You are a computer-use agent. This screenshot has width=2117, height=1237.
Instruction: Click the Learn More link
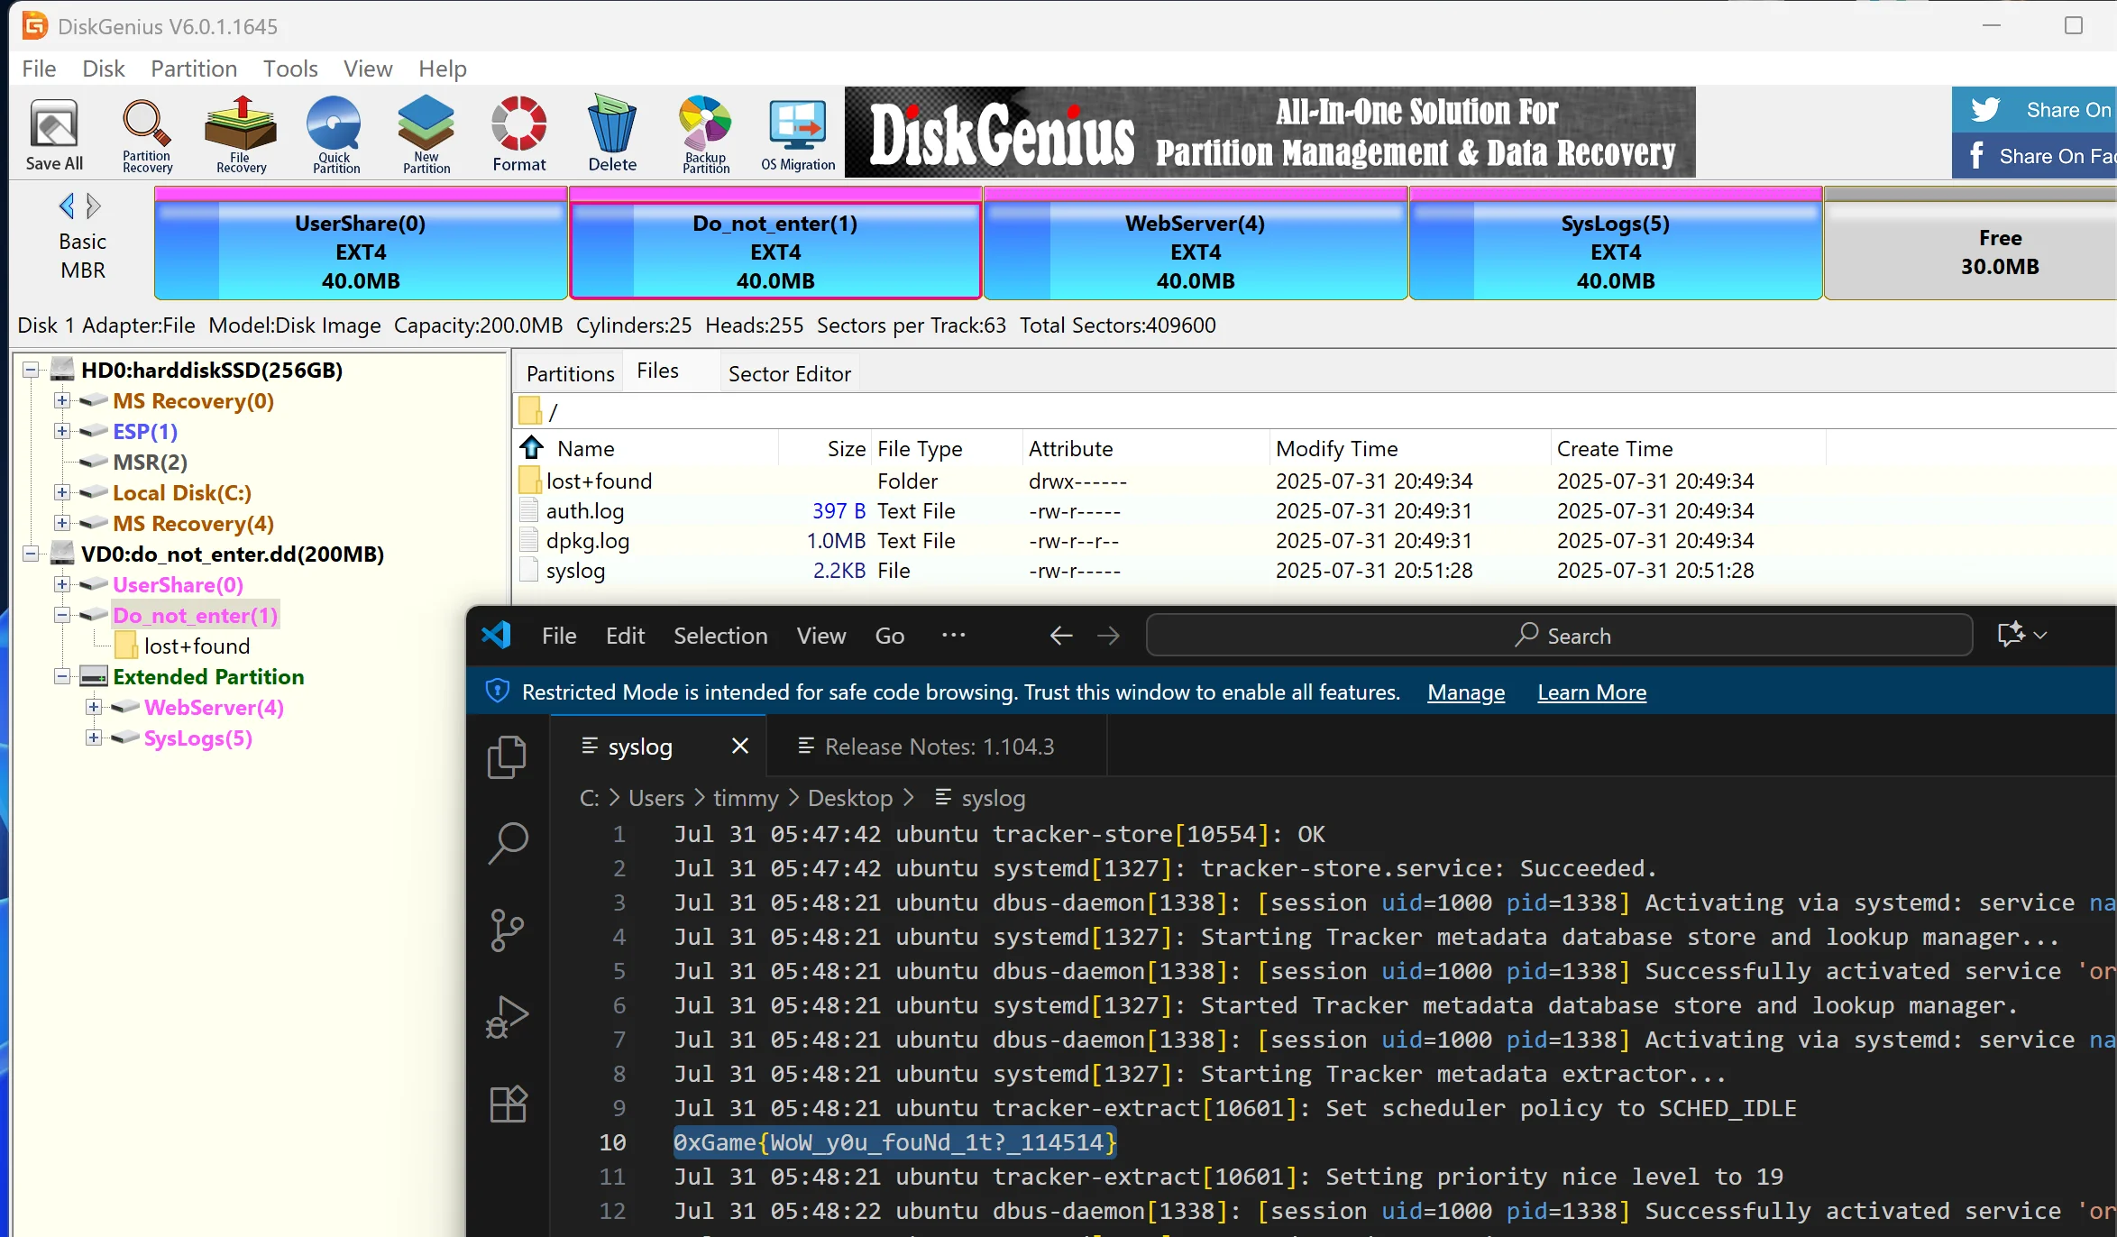(1591, 692)
